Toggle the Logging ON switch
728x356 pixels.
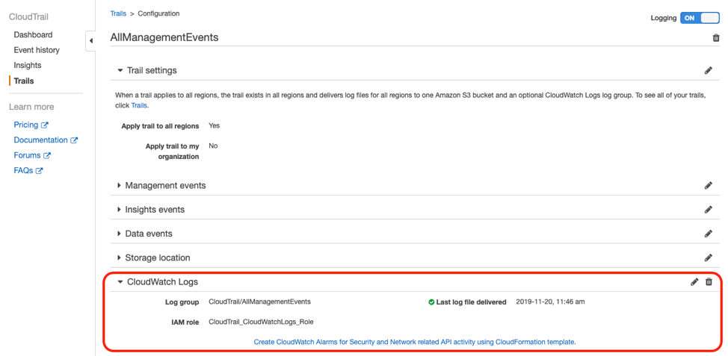[x=699, y=18]
